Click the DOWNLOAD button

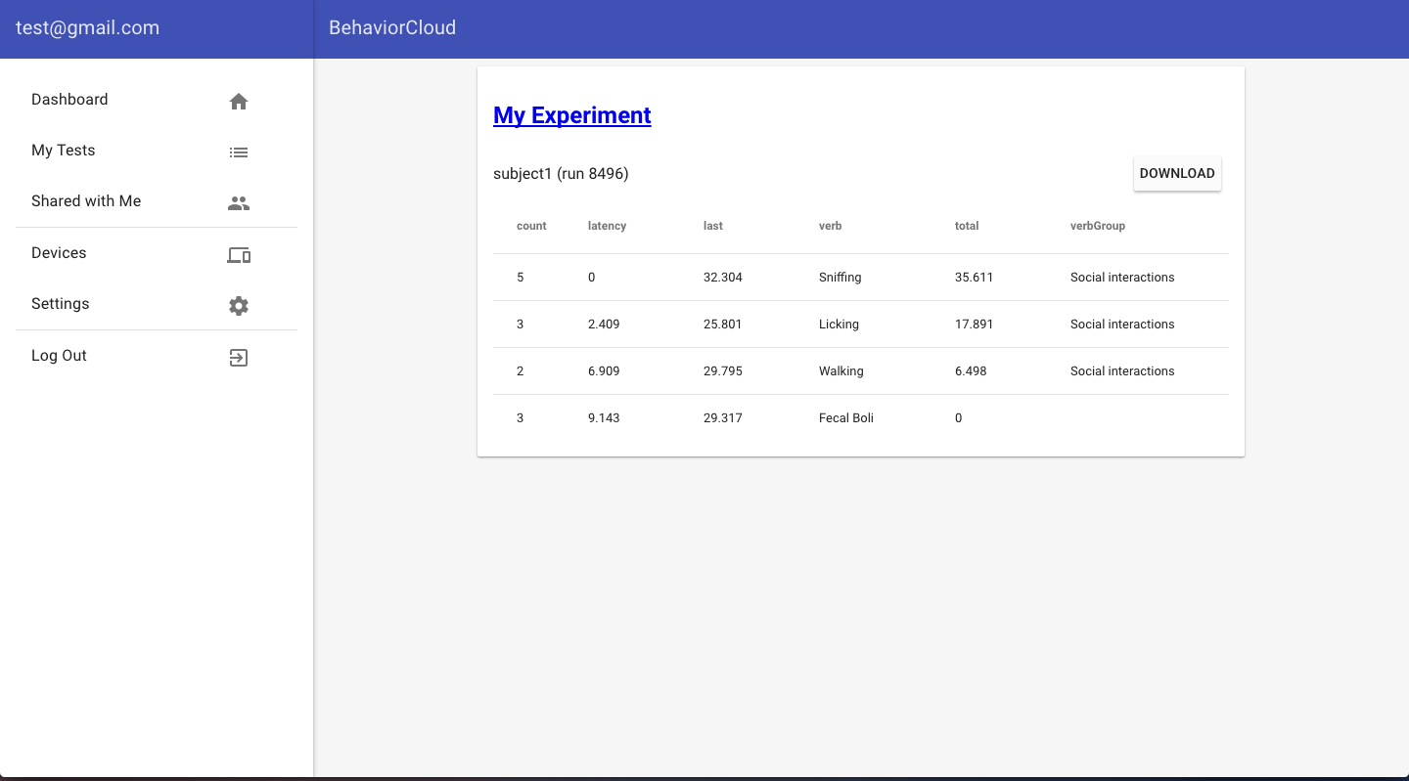(x=1177, y=173)
